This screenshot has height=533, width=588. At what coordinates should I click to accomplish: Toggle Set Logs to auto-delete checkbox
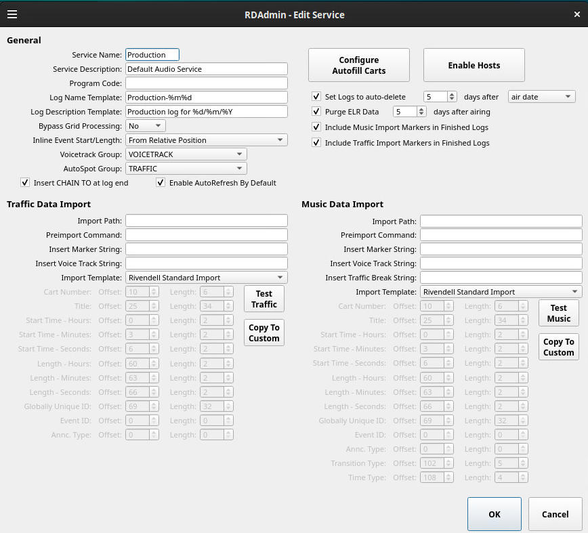[x=316, y=96]
